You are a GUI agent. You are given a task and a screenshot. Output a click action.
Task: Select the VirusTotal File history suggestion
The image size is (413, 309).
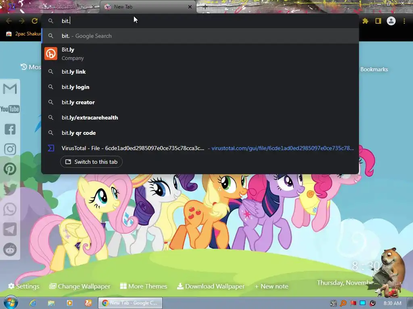pos(200,148)
